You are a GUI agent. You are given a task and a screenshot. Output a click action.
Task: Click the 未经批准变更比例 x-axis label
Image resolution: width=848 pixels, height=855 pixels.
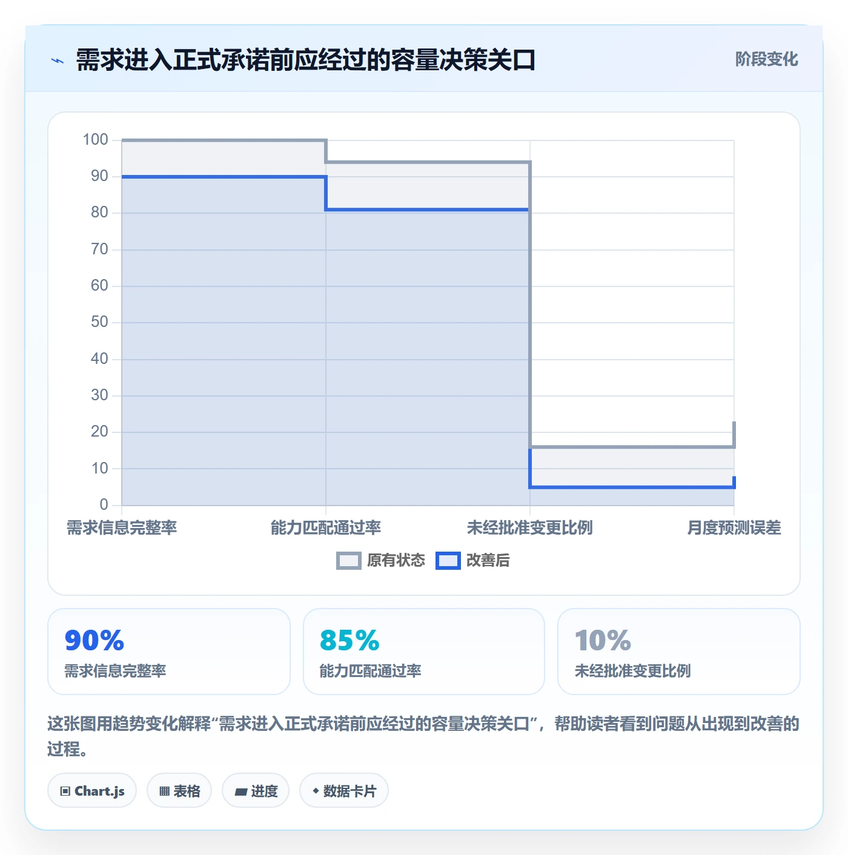click(530, 528)
